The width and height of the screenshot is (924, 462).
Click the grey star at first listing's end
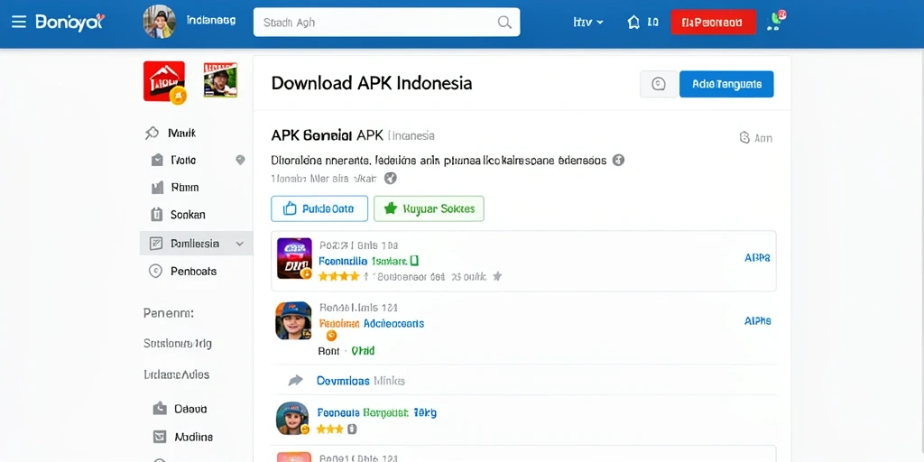pos(497,276)
